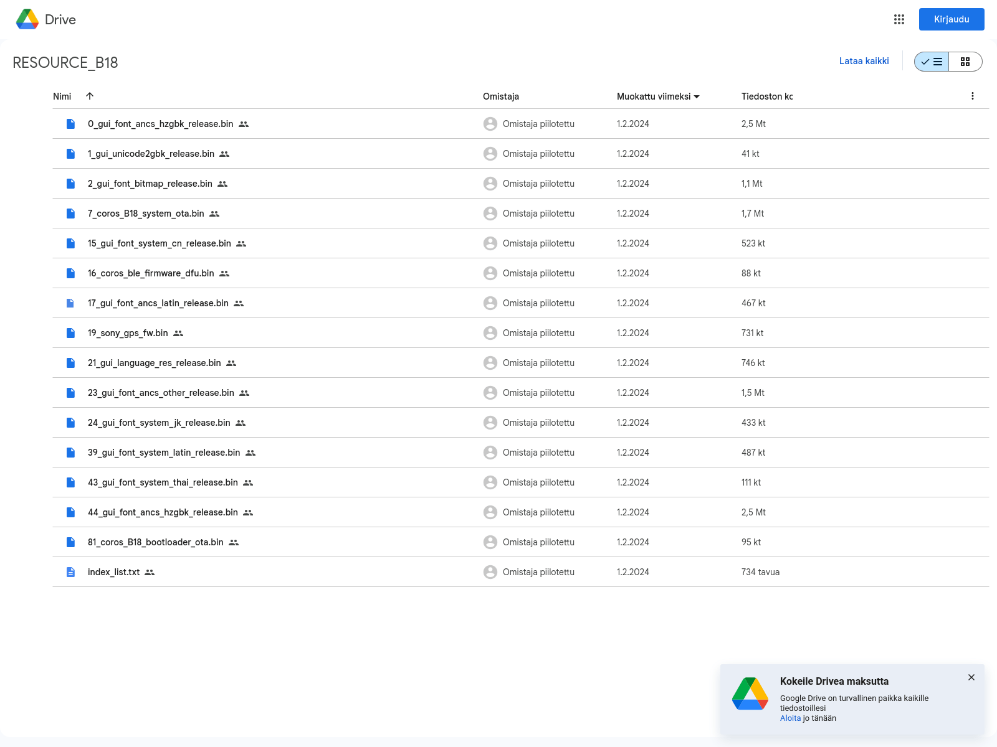Click shared icon next to index_list.txt
The width and height of the screenshot is (997, 747).
point(150,573)
